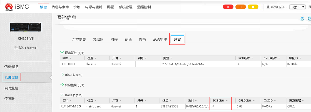Screen dimensions: 311x112
Task: Open the 中文 language dropdown
Action: point(297,7)
